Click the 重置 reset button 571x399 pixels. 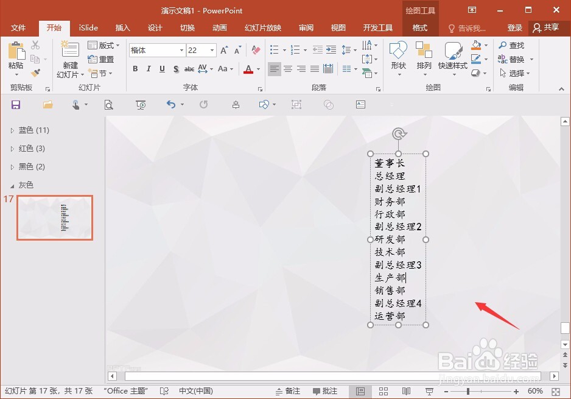101,60
